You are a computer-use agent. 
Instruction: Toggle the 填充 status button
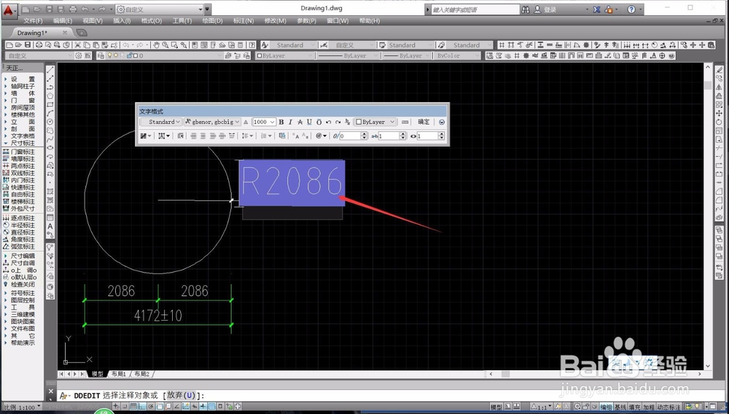(x=635, y=407)
